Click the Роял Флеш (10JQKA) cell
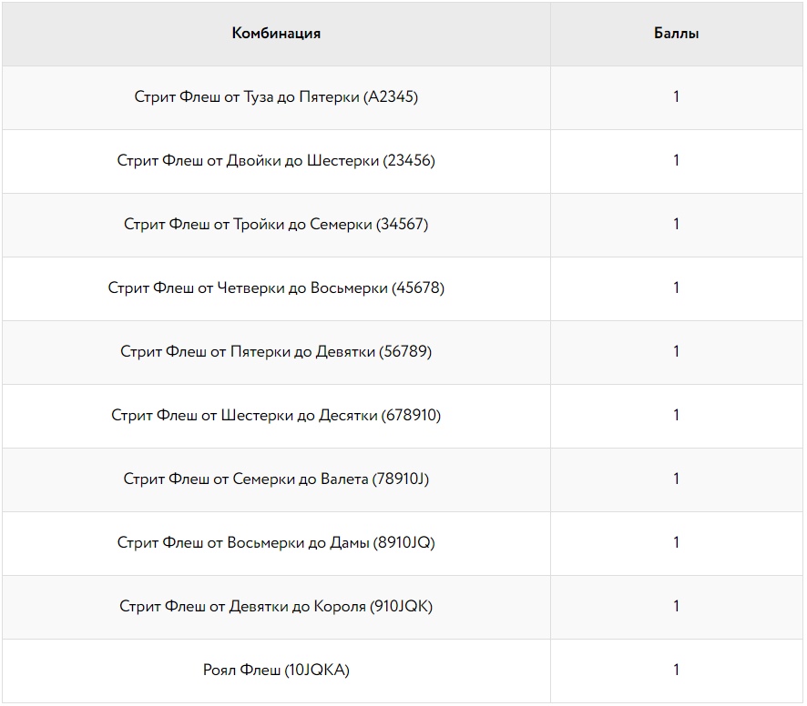The height and width of the screenshot is (706, 807). pyautogui.click(x=276, y=671)
